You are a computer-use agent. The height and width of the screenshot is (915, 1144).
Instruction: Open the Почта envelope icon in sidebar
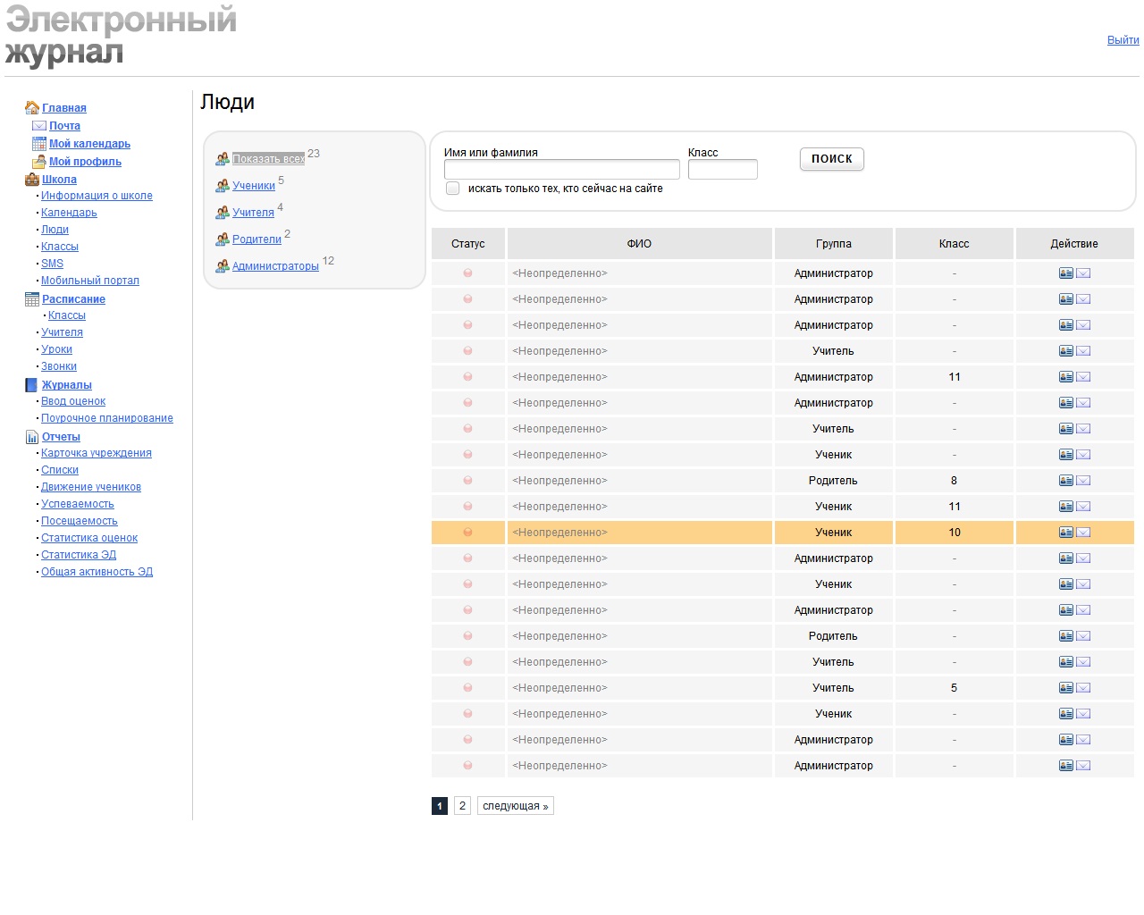pyautogui.click(x=39, y=126)
